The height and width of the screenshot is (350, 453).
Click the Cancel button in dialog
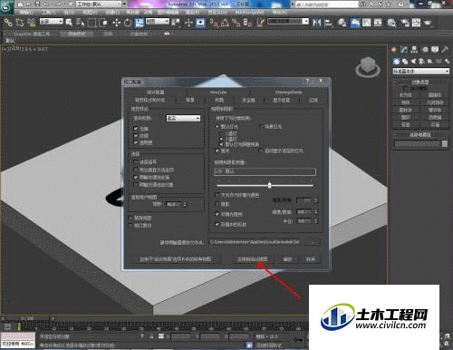(x=311, y=259)
